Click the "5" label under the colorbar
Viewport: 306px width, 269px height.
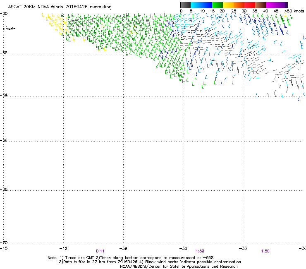click(191, 11)
